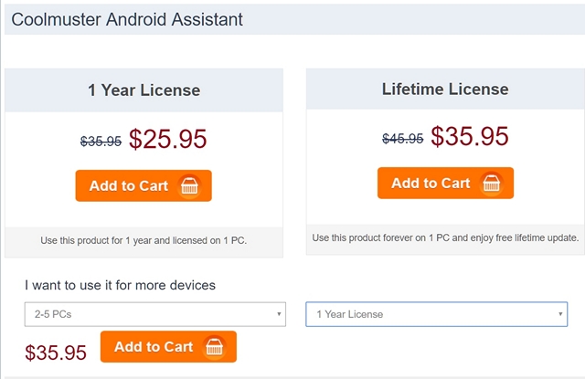
Task: Select the 1 Year License panel header
Action: pyautogui.click(x=144, y=90)
